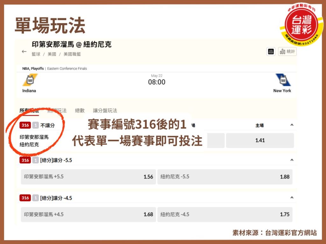The image size is (326, 244).
Task: Click the Eastern Conference Finals label
Action: pos(67,69)
